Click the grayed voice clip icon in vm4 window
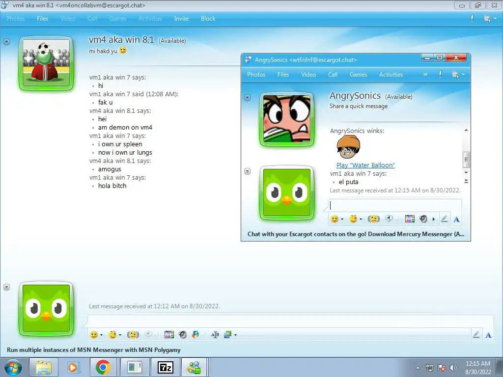This screenshot has width=503, height=377. point(148,335)
